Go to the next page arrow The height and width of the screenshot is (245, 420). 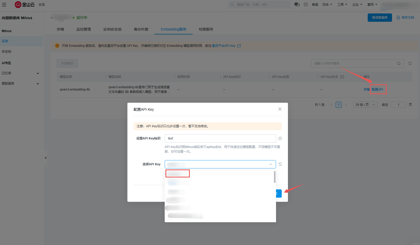(x=346, y=105)
